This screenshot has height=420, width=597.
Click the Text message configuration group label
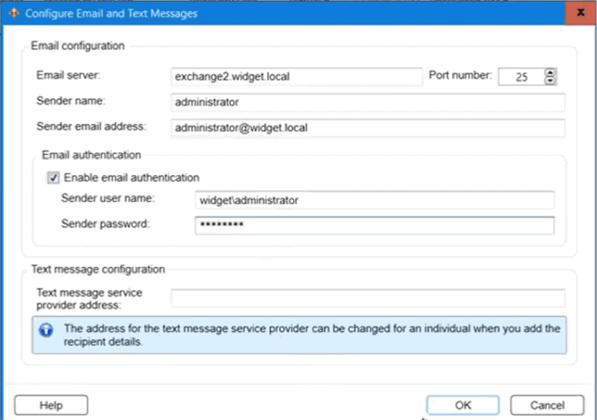point(98,269)
